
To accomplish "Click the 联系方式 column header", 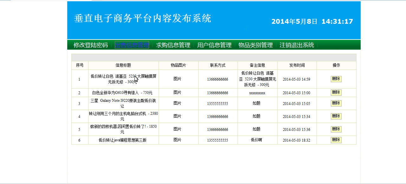I will click(218, 65).
